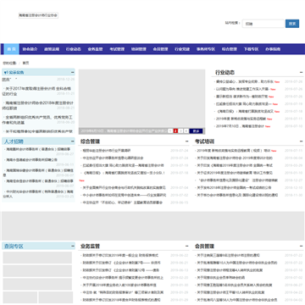Click the wide grey banner above 查询专区
Image resolution: width=305 pixels, height=305 pixels.
[x=153, y=226]
